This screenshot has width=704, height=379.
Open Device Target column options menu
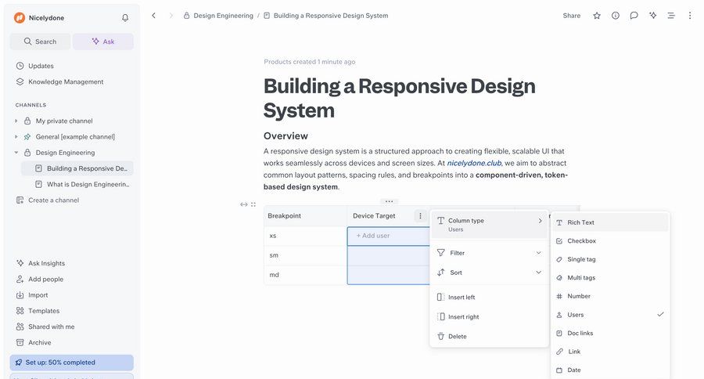coord(420,216)
